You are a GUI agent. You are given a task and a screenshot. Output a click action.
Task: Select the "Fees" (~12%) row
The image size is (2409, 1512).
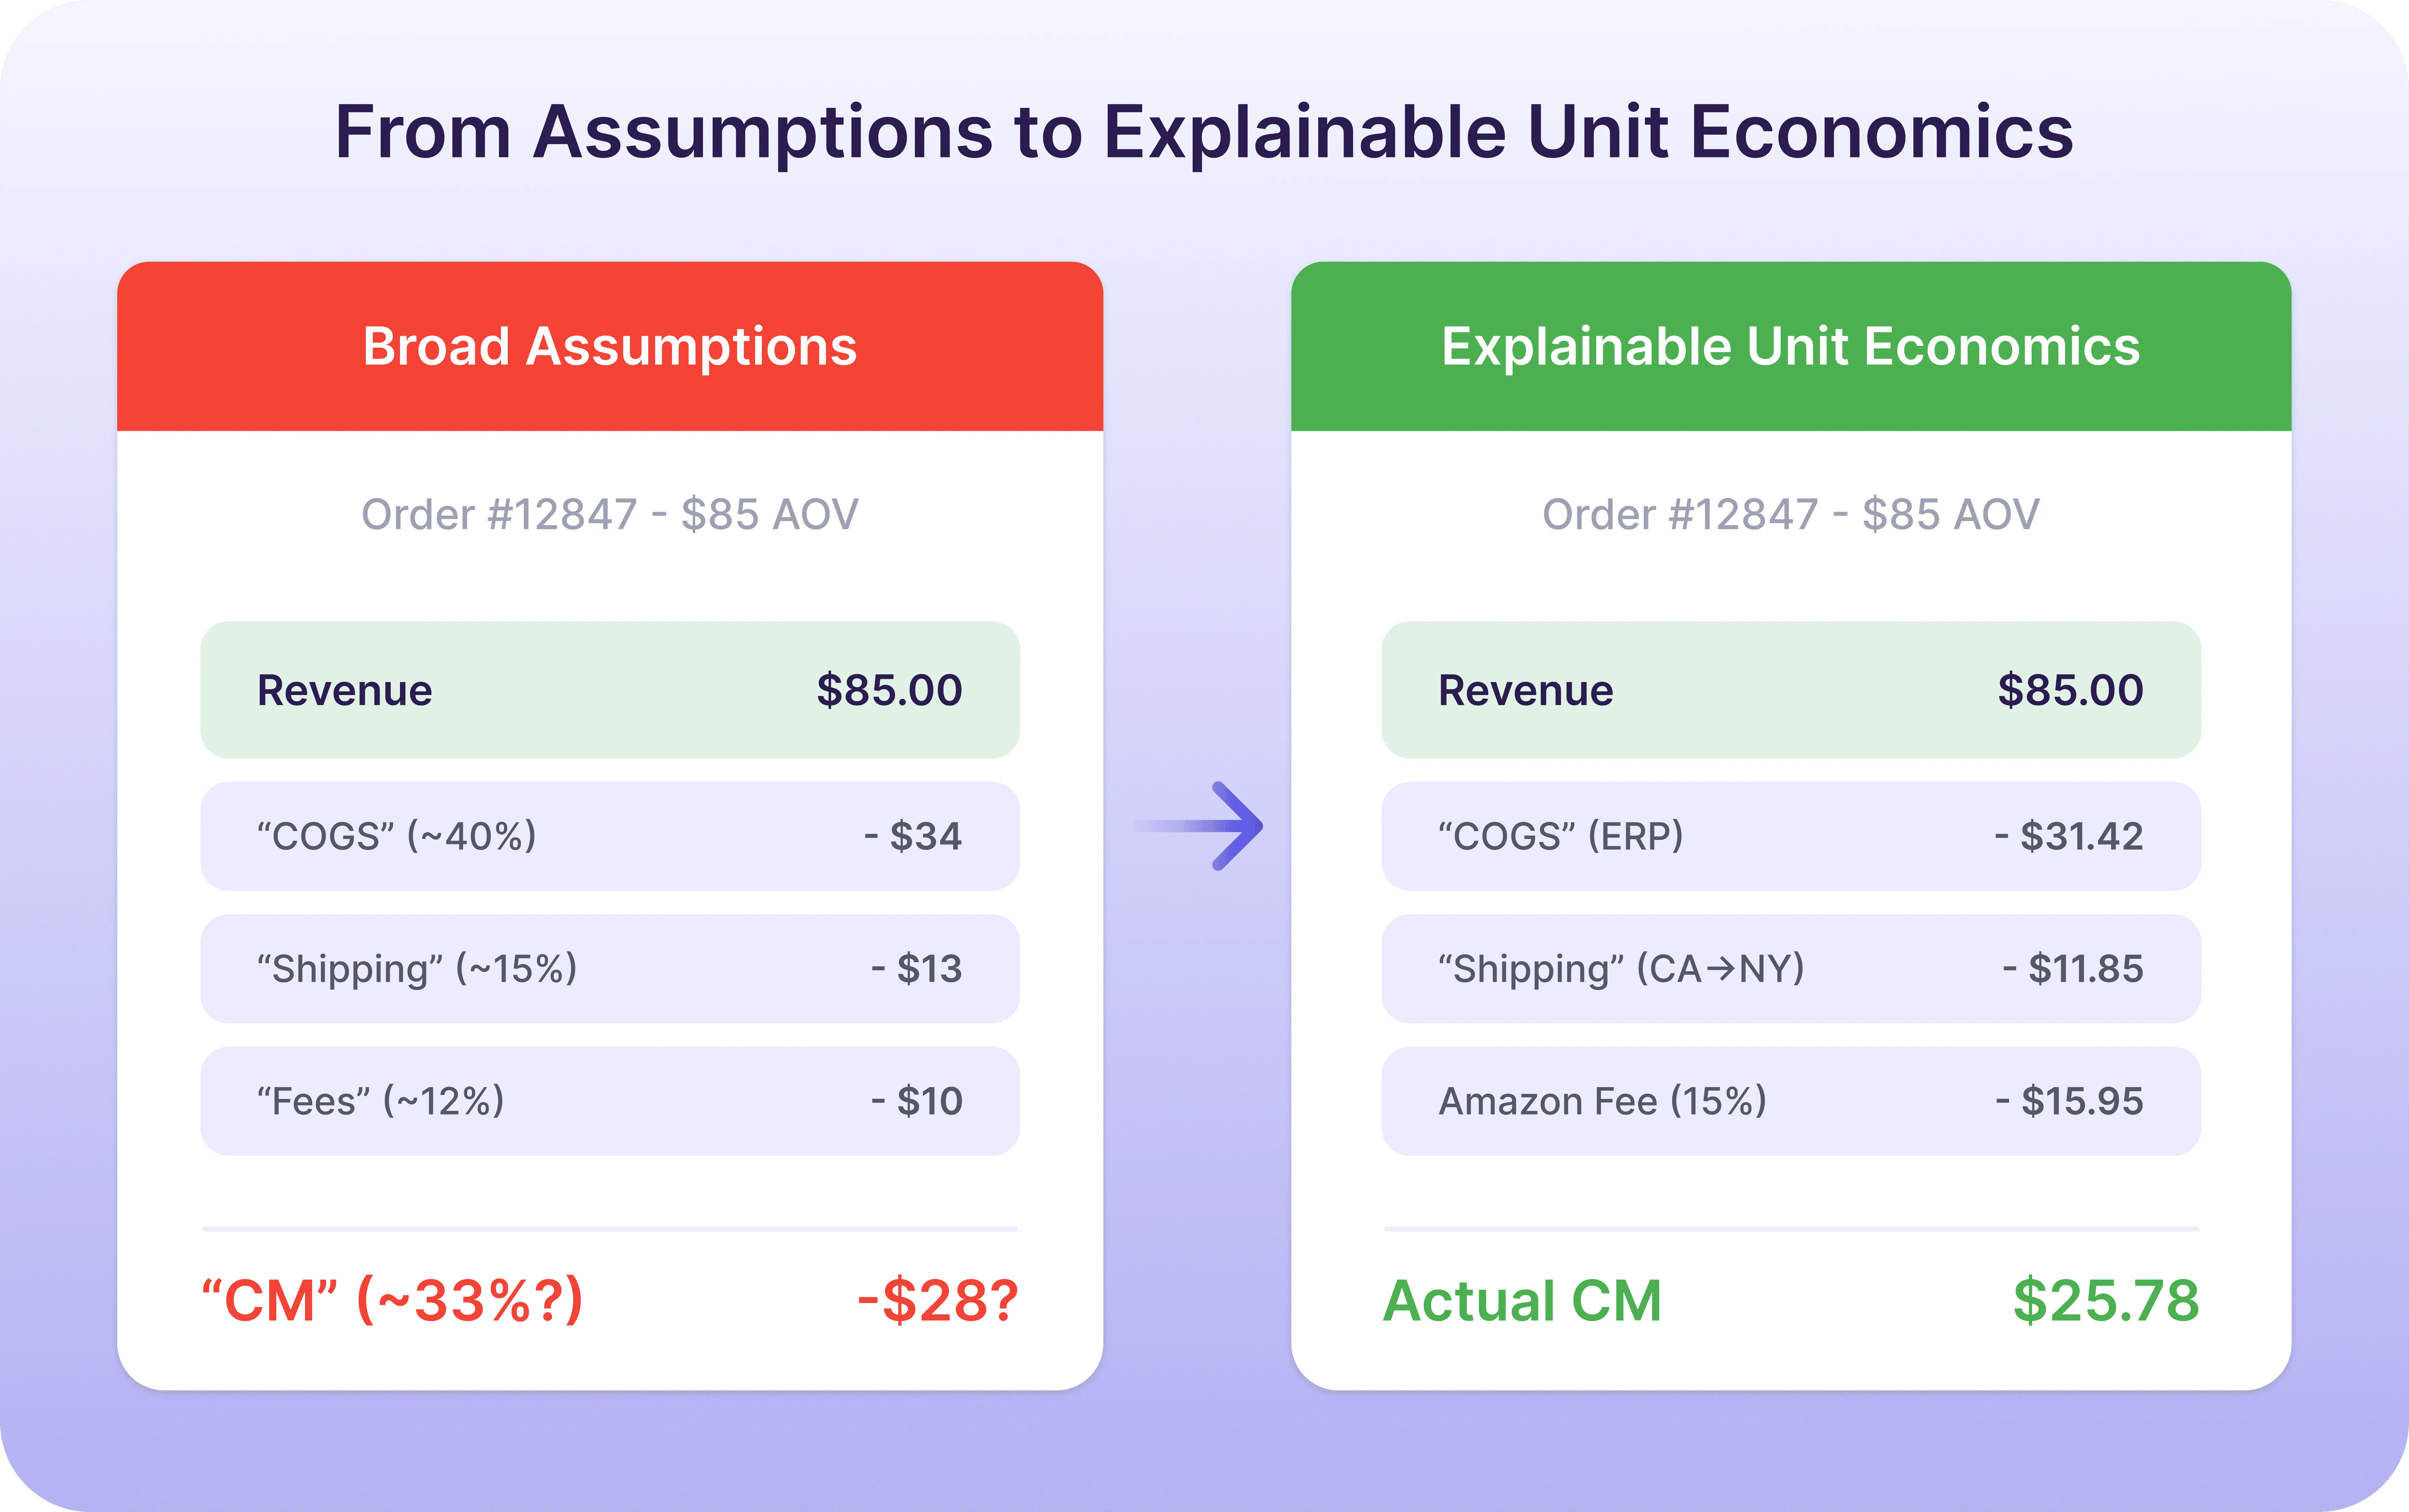coord(610,1101)
